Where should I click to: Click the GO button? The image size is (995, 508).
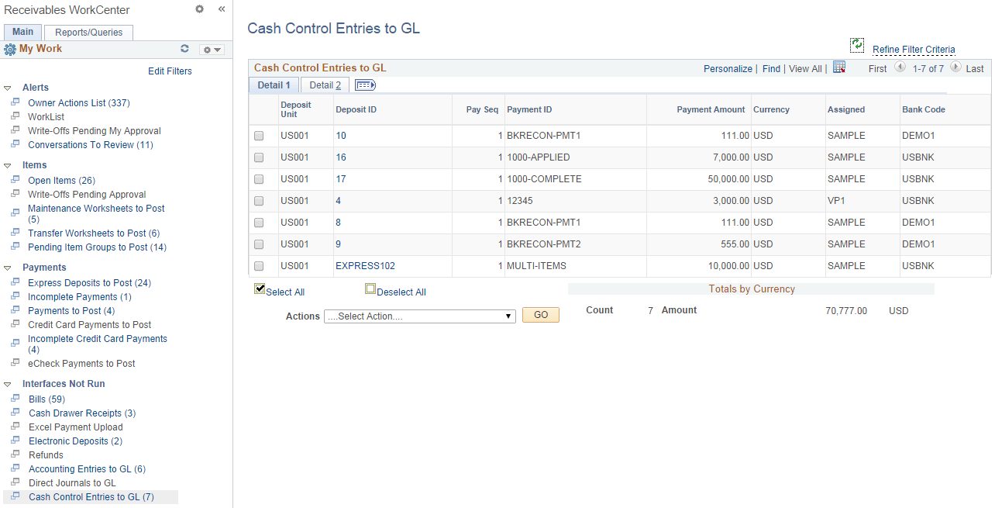click(540, 314)
